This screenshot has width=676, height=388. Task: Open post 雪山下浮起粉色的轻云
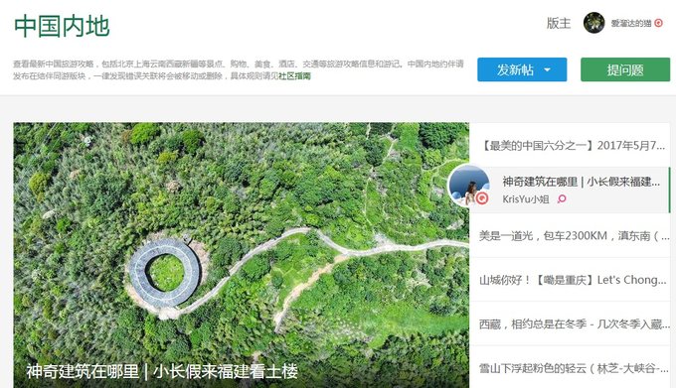tap(575, 368)
